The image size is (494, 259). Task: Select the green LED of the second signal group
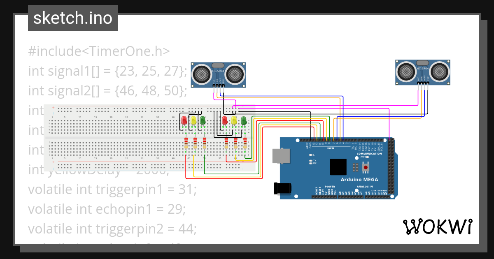click(x=244, y=121)
